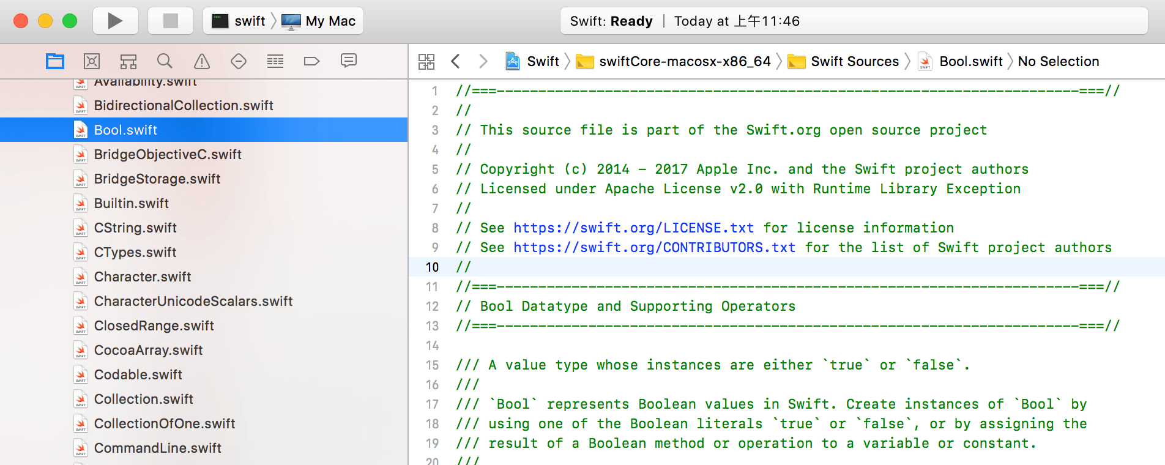1165x465 pixels.
Task: Select CharacterUnicodeScalars.swift
Action: click(204, 301)
